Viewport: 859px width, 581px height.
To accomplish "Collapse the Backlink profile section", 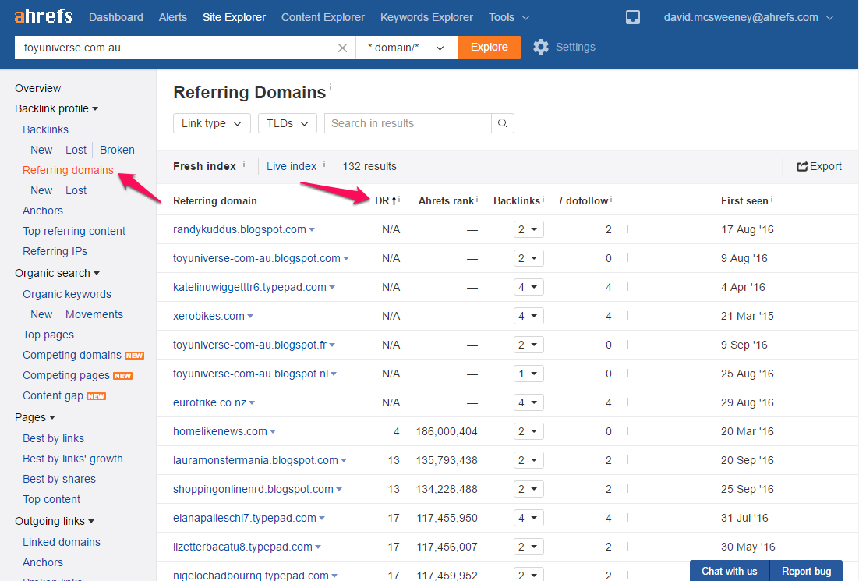I will (x=56, y=108).
